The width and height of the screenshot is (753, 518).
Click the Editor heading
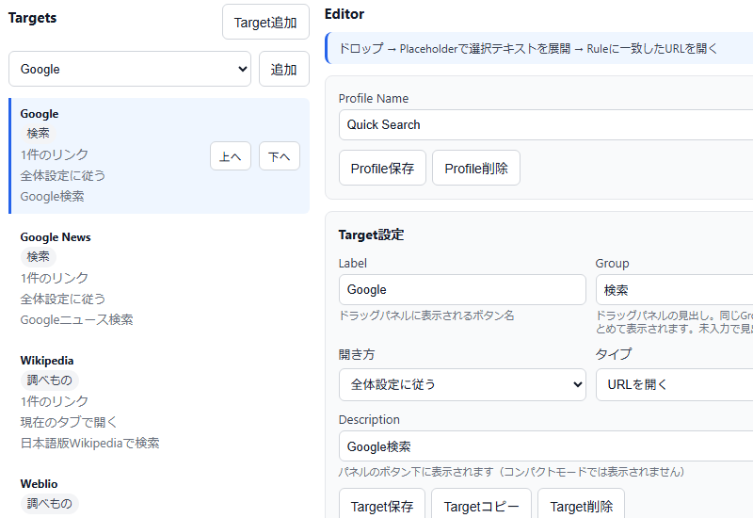(x=344, y=14)
